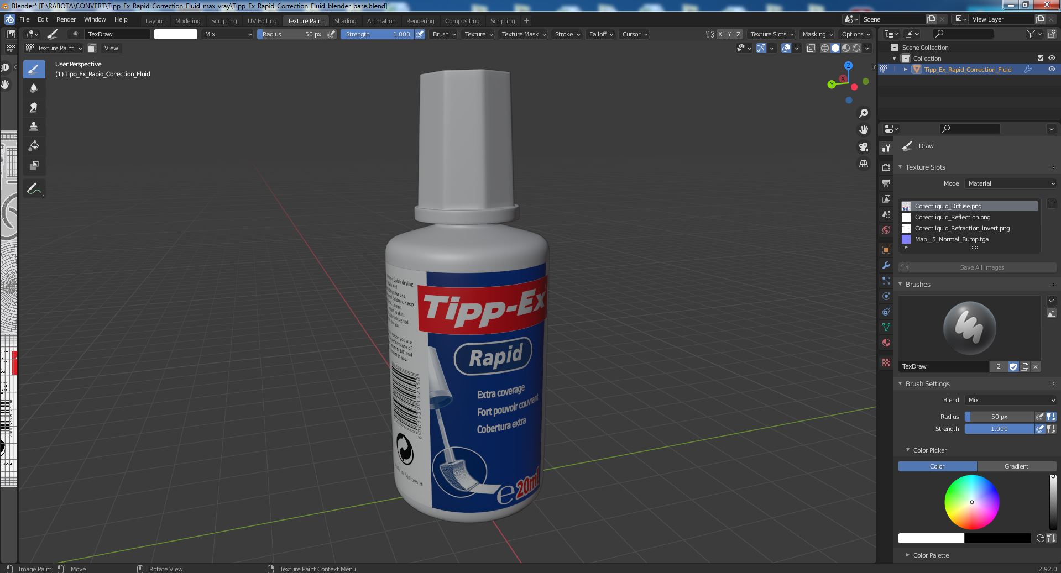Open the Texture Mask dropdown
The width and height of the screenshot is (1061, 573).
pos(523,34)
